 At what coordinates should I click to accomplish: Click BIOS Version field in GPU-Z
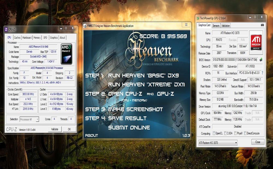235,60
